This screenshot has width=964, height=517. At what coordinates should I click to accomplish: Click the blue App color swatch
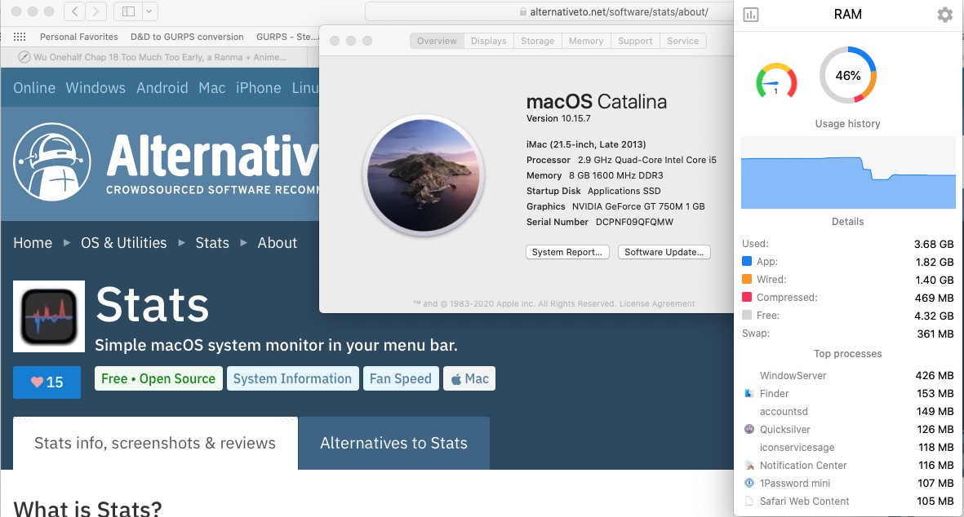click(747, 261)
